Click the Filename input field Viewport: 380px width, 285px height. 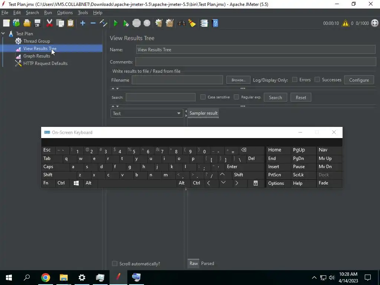[x=177, y=80]
